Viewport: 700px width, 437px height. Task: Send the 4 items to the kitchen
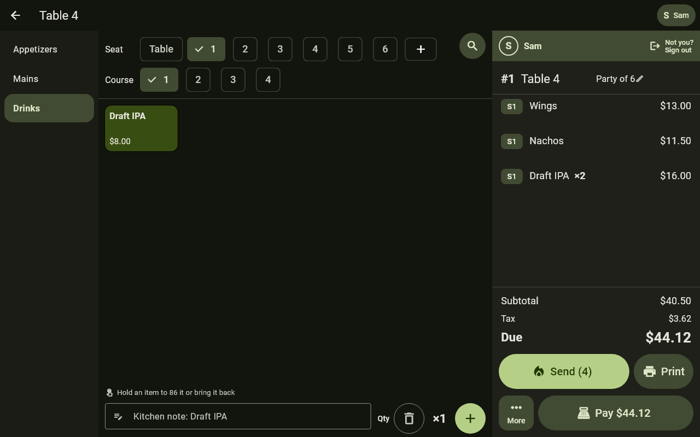point(564,371)
